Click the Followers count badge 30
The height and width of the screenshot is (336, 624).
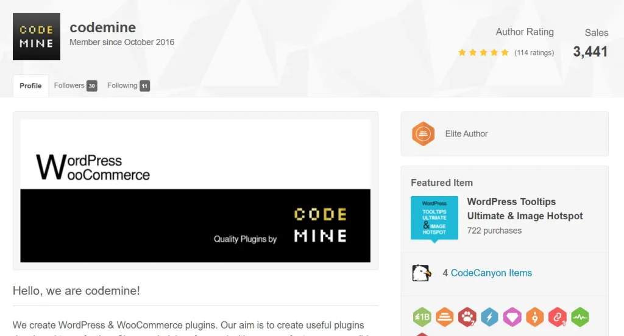pyautogui.click(x=92, y=86)
